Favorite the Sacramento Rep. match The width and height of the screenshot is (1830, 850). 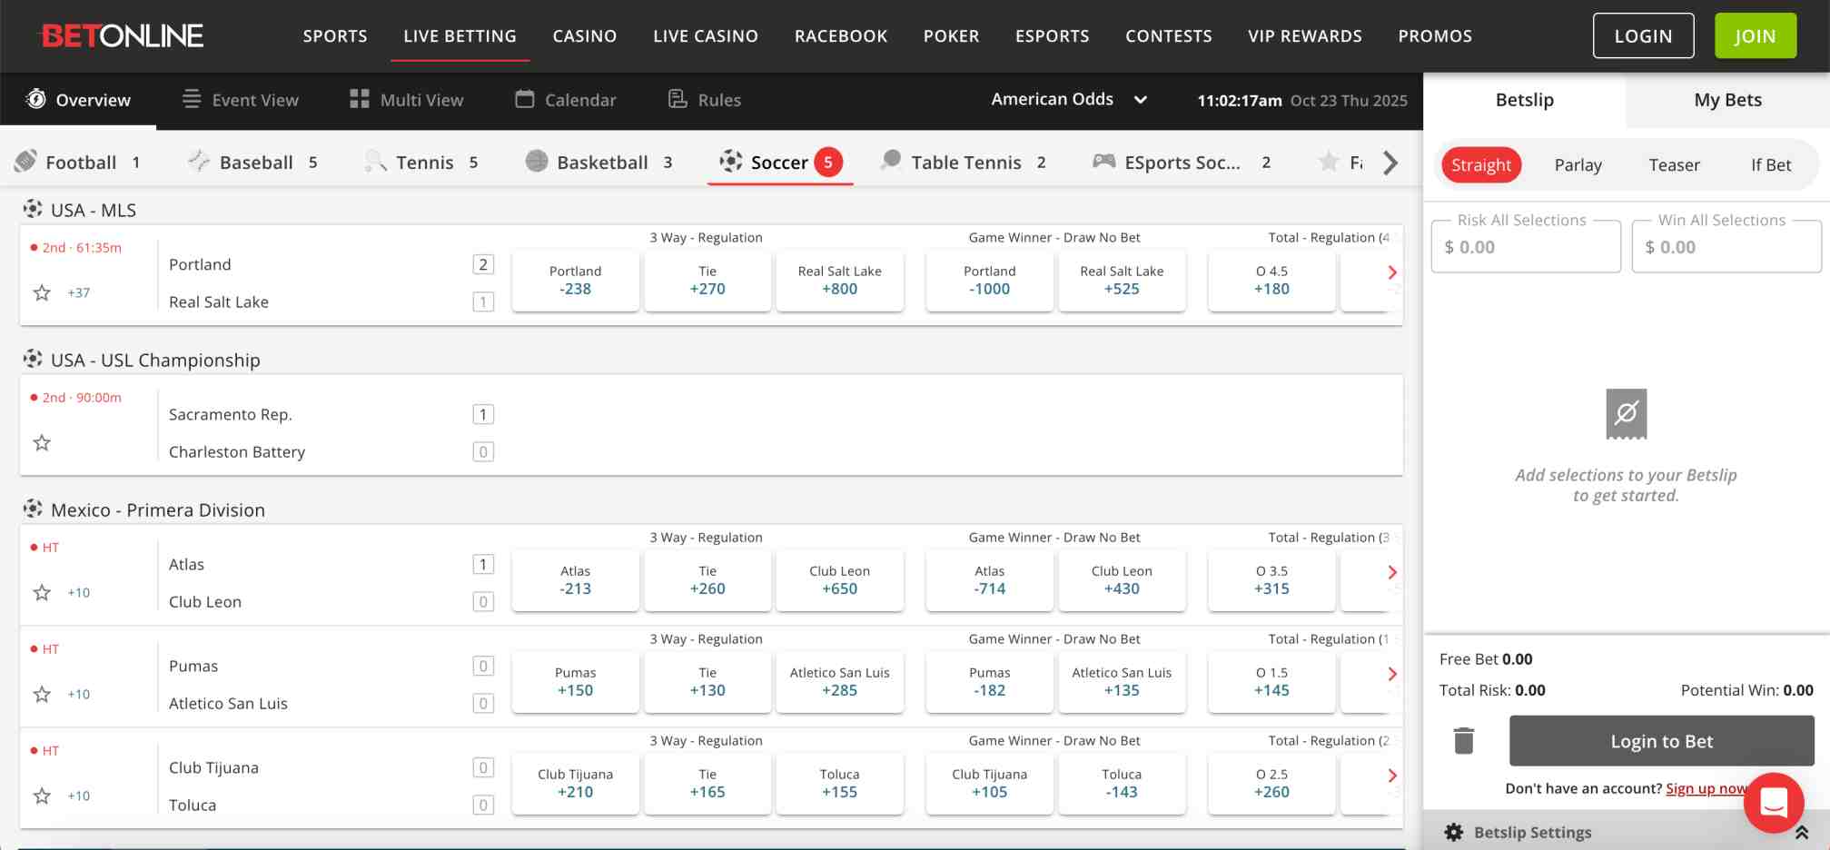pyautogui.click(x=41, y=442)
